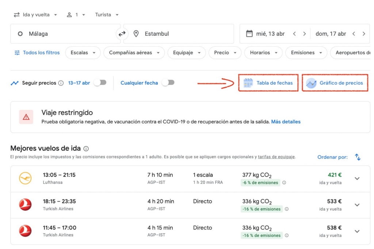Open the Turista cabin class dropdown

(107, 15)
